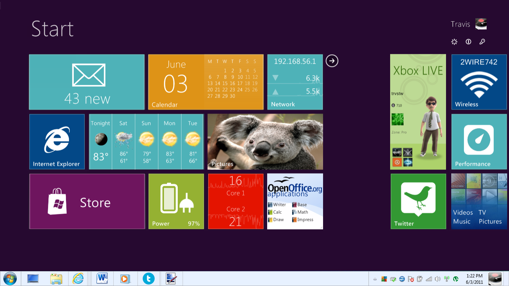
Task: Click the OpenOffice quickstarter tray icon
Action: coord(402,279)
